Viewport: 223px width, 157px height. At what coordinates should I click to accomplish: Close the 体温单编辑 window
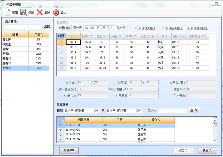[x=216, y=3]
